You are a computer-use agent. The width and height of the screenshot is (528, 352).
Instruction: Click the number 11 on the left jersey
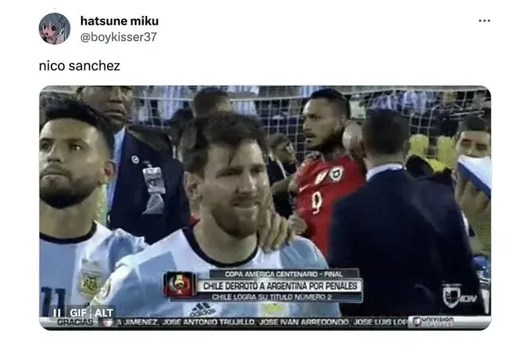(54, 300)
